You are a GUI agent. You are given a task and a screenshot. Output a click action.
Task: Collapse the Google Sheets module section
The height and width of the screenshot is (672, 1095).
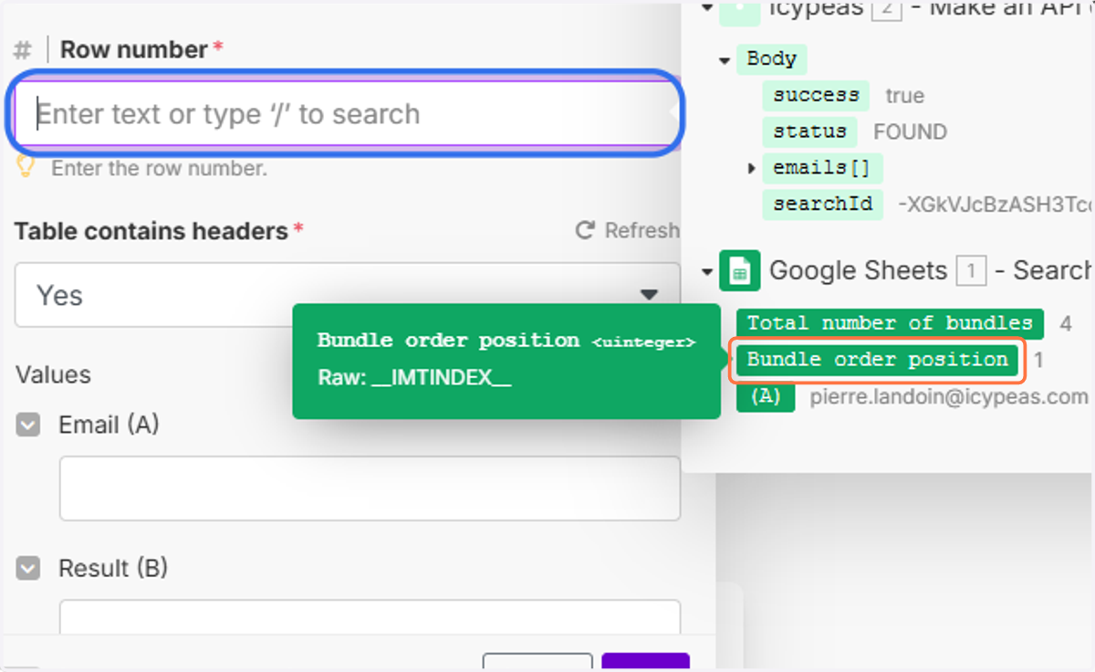point(707,271)
